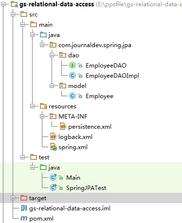Click the resources root folder icon
The image size is (182, 223).
43,106
